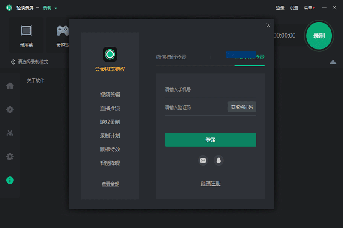
Task: Open the VIP badge icon in sidebar
Action: click(x=10, y=110)
